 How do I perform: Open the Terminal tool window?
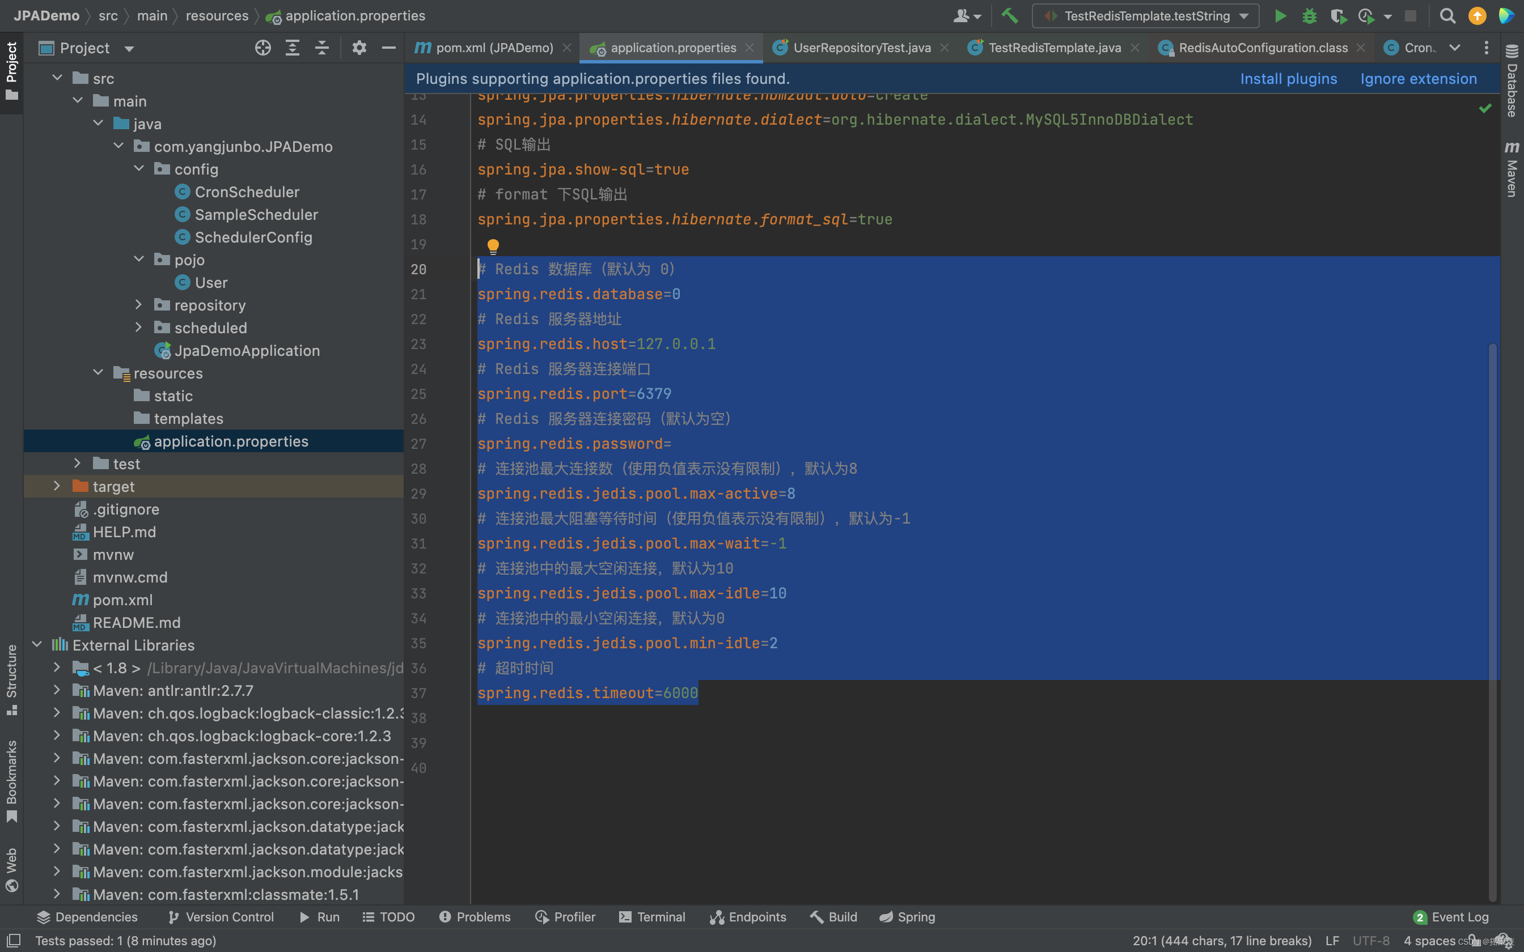(652, 917)
